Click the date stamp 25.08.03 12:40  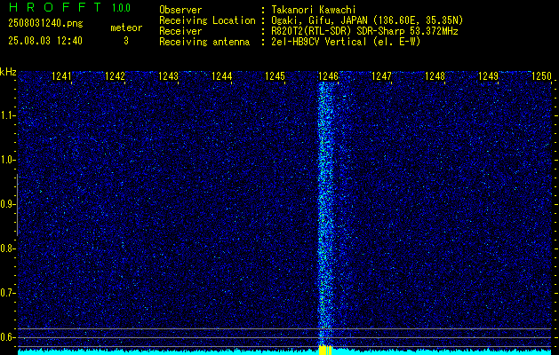[45, 41]
